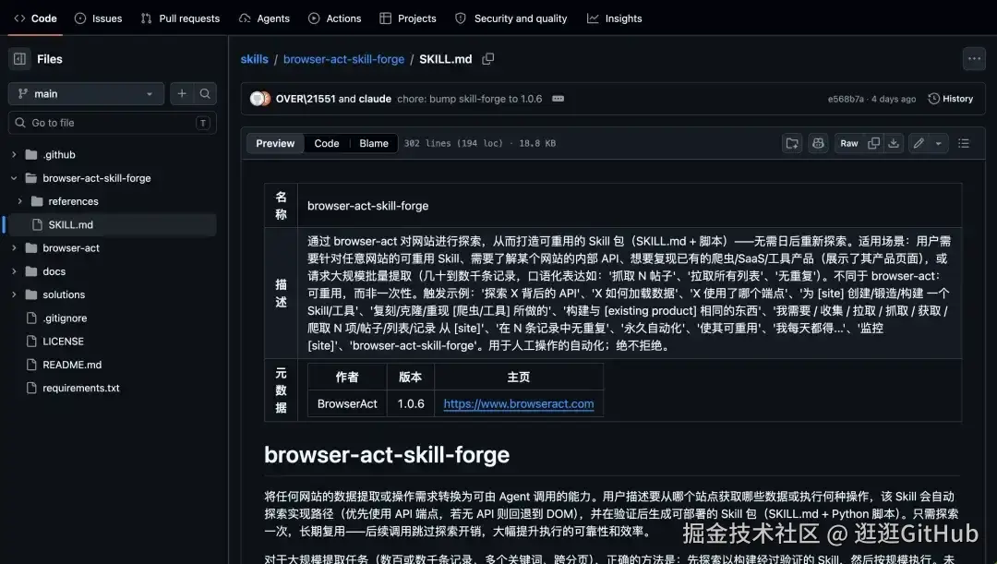Download the raw file icon
Screen dimensions: 997x564
894,144
